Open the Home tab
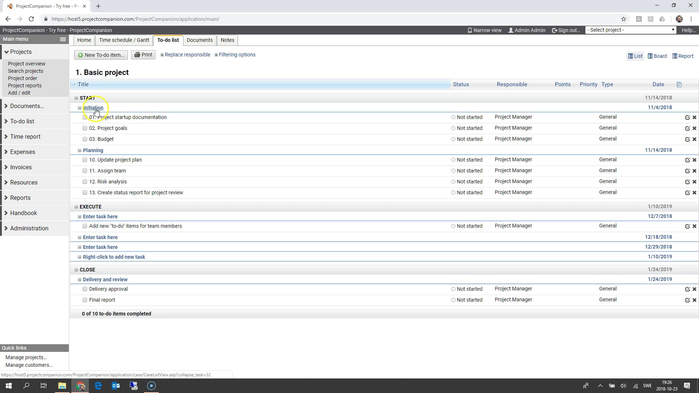This screenshot has width=699, height=393. point(84,40)
